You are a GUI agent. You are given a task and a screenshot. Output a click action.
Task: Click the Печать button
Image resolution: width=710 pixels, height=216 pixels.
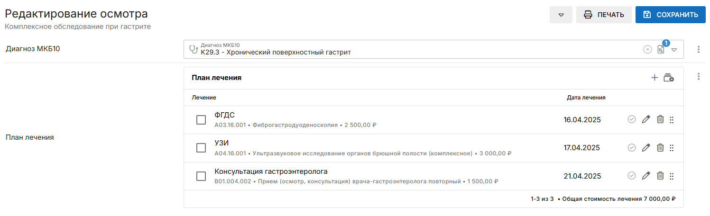coord(604,15)
